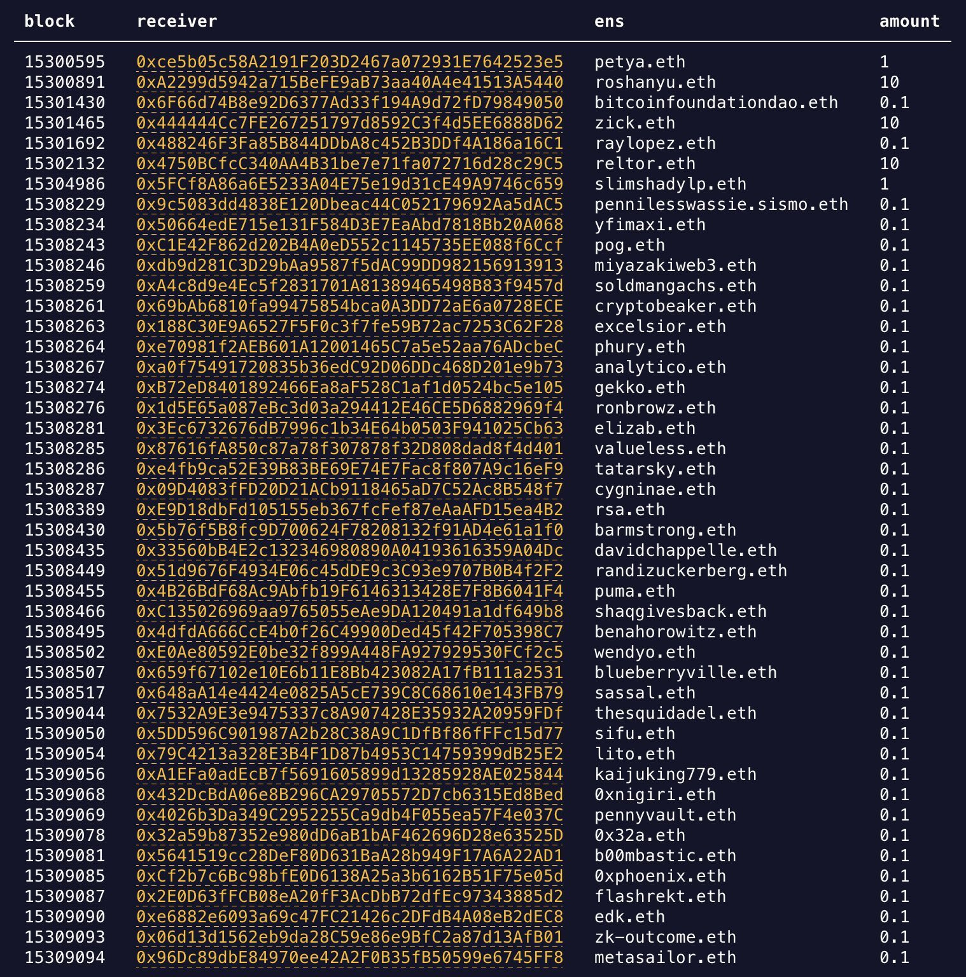Open receiver address for edk.eth

coord(350,917)
